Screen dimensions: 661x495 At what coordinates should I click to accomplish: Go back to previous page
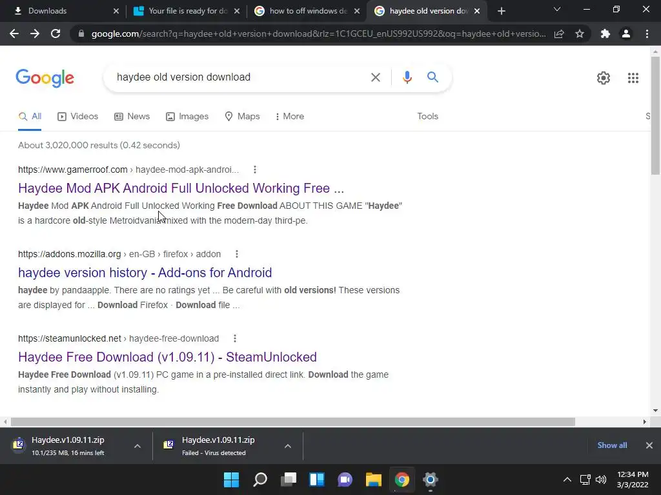click(14, 34)
